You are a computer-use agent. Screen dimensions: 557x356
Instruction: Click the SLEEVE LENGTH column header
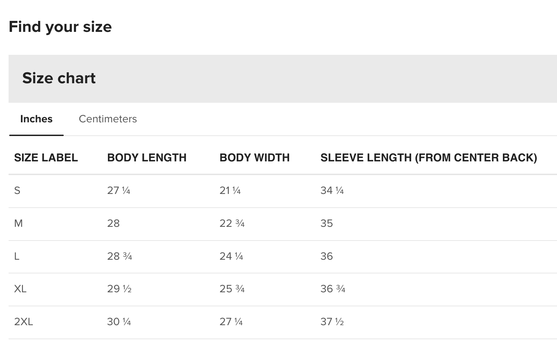[429, 158]
